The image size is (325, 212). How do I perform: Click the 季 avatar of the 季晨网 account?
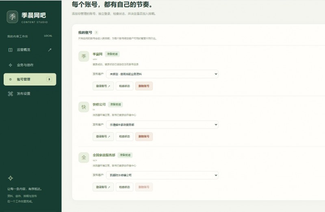click(x=84, y=56)
